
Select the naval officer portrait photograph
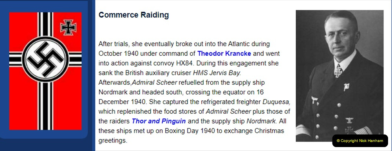(339, 76)
